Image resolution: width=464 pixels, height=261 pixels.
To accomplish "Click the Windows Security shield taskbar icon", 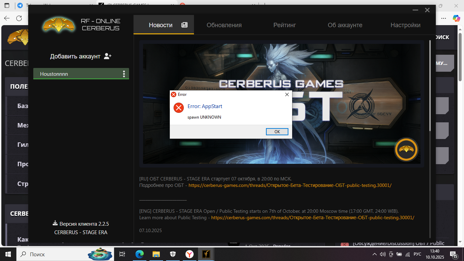I will point(173,254).
